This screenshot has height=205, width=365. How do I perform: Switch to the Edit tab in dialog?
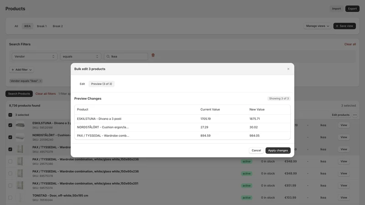pyautogui.click(x=82, y=84)
